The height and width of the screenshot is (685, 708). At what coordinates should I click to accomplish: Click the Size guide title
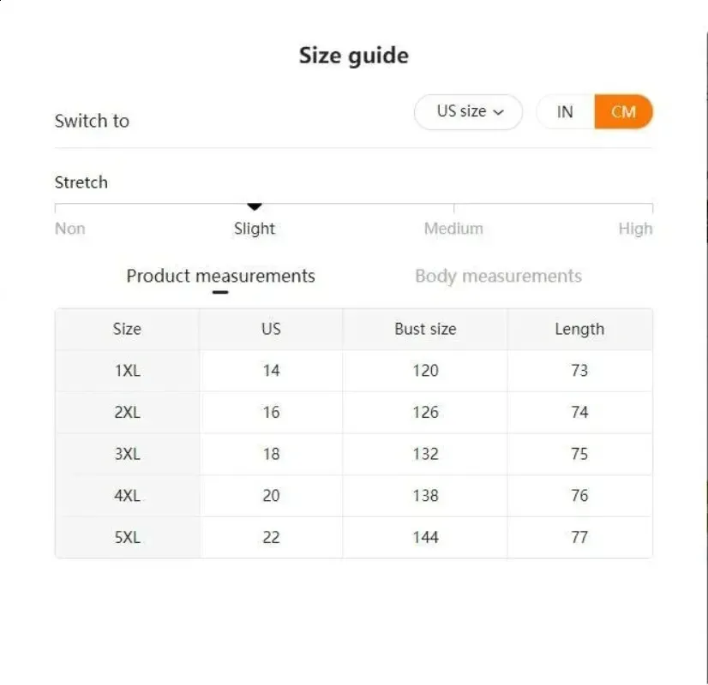click(354, 57)
